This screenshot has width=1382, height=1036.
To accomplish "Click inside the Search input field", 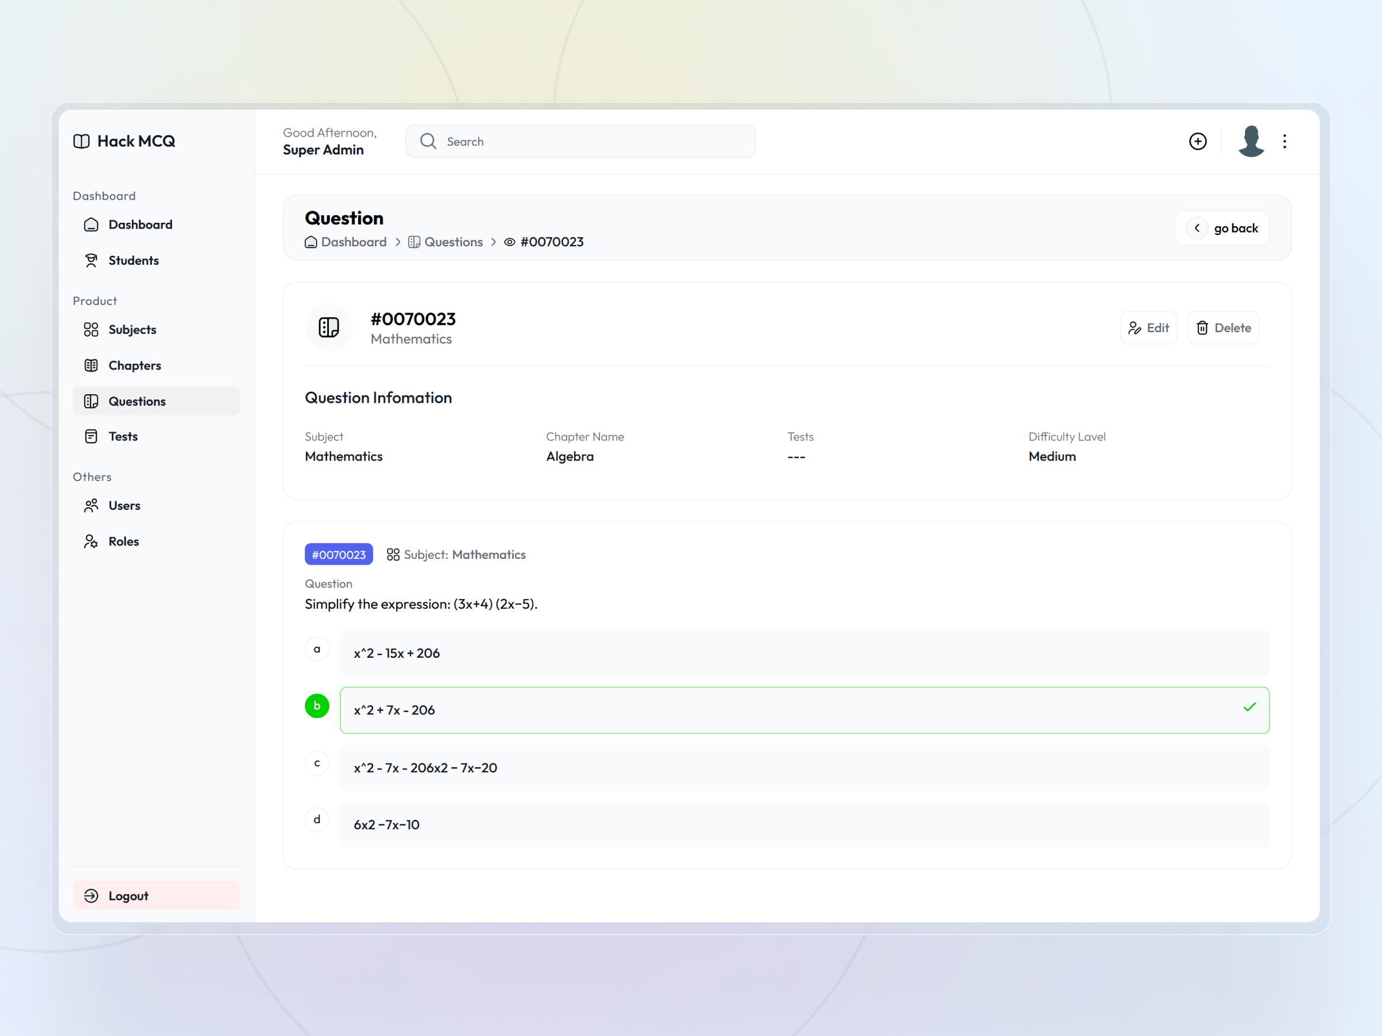I will [580, 141].
